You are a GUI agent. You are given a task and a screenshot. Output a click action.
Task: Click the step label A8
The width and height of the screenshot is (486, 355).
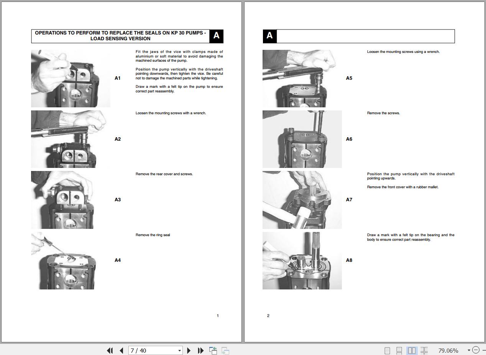(x=349, y=260)
